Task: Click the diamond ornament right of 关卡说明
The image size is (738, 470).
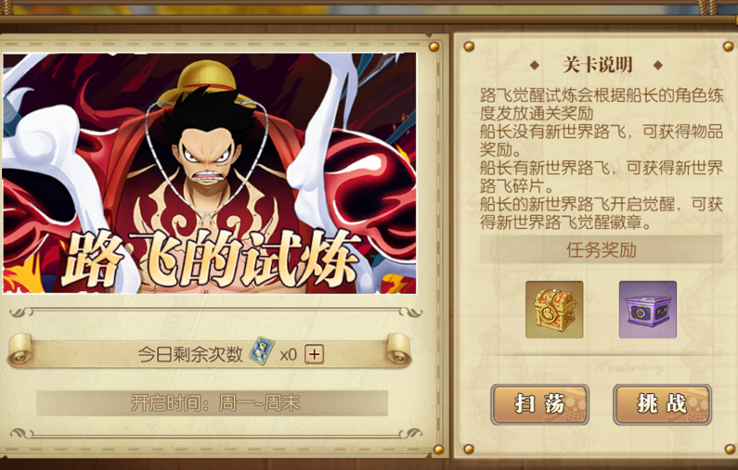Action: [658, 65]
